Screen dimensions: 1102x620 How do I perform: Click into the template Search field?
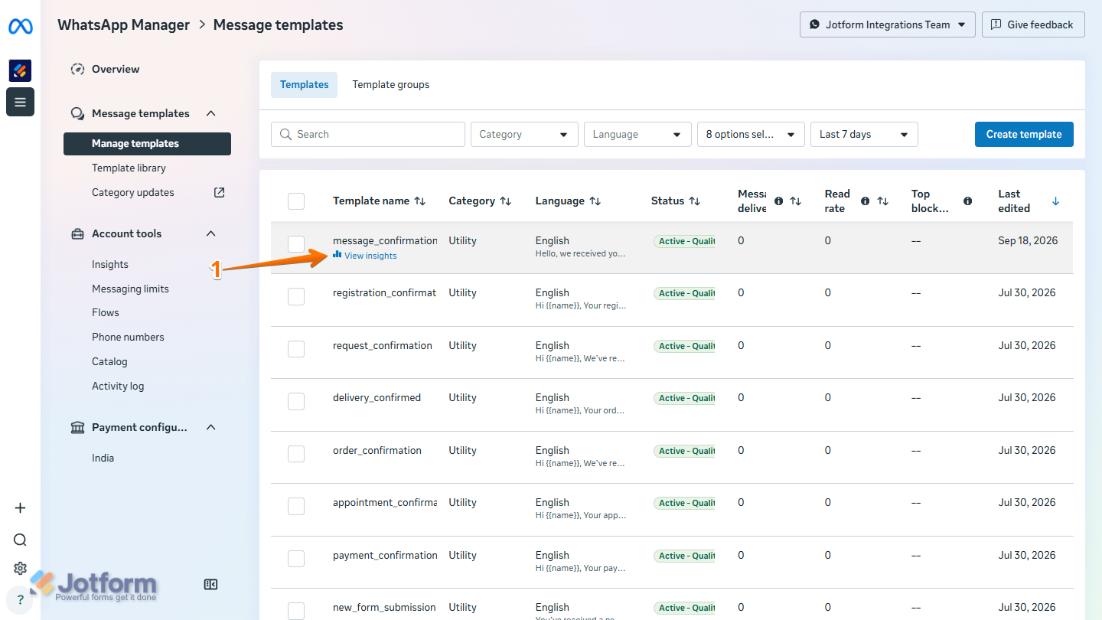[368, 134]
